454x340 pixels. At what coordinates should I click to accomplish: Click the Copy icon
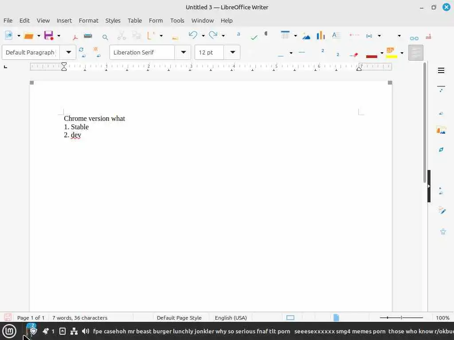click(x=136, y=35)
